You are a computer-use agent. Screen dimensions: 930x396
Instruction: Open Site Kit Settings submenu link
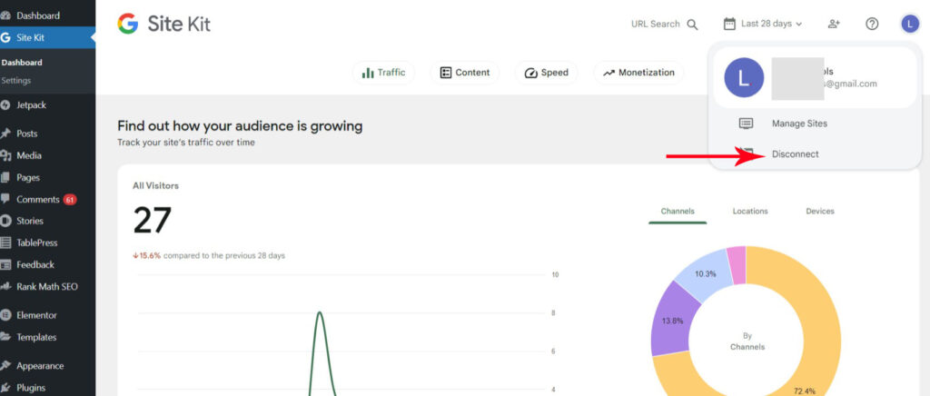[x=16, y=80]
